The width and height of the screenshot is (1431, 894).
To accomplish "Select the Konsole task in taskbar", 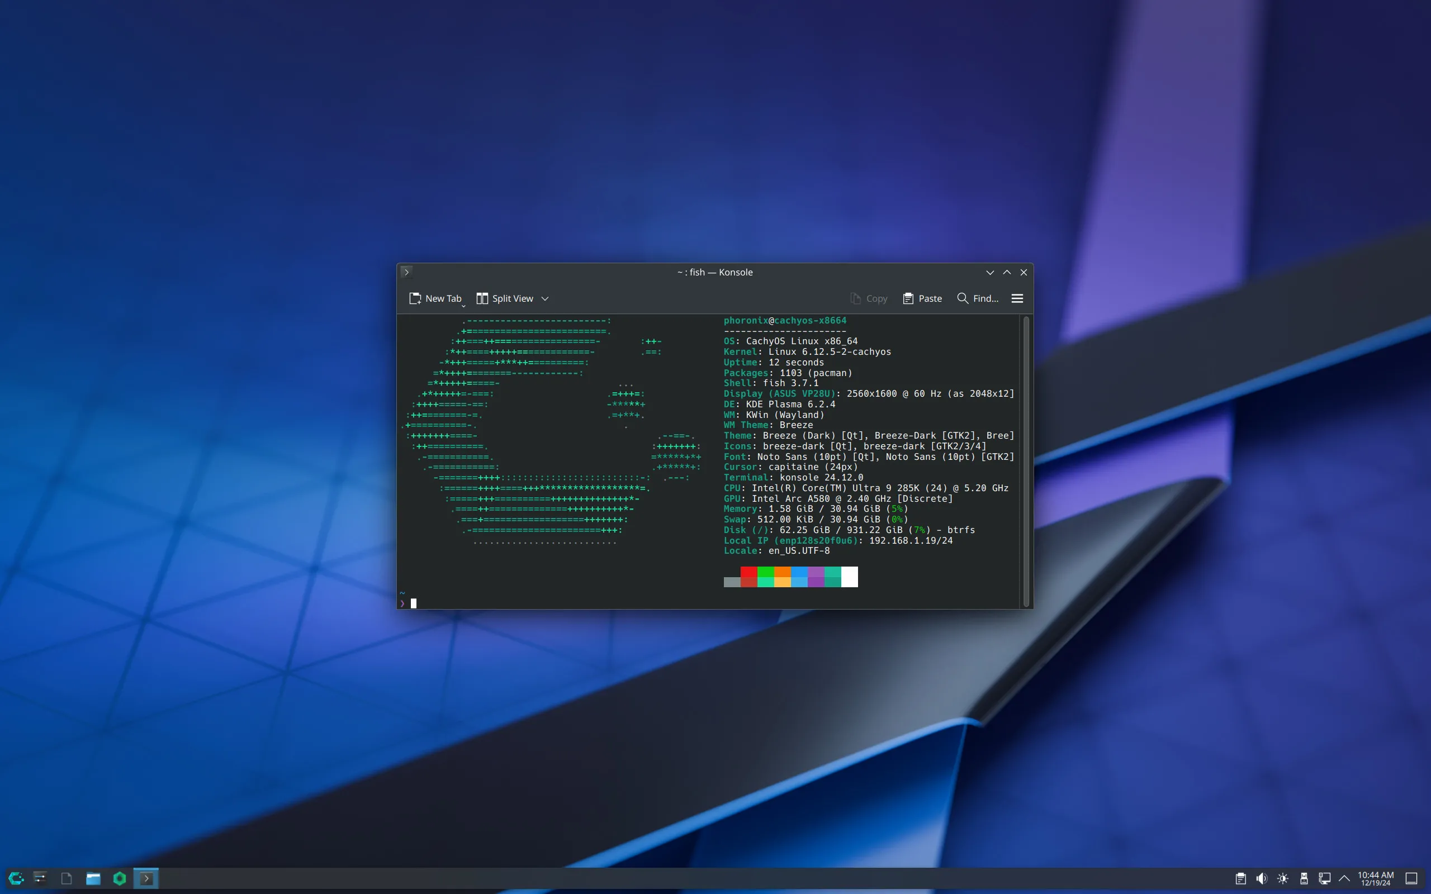I will (146, 878).
